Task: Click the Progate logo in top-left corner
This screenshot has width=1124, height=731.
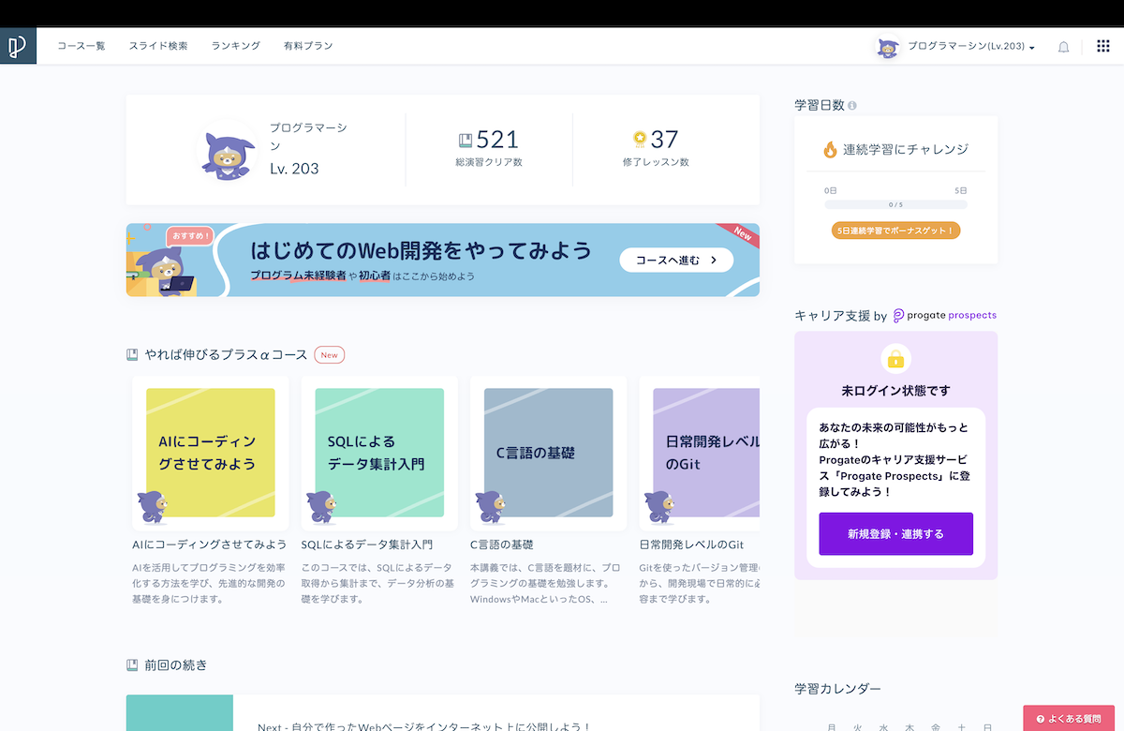Action: pyautogui.click(x=18, y=44)
